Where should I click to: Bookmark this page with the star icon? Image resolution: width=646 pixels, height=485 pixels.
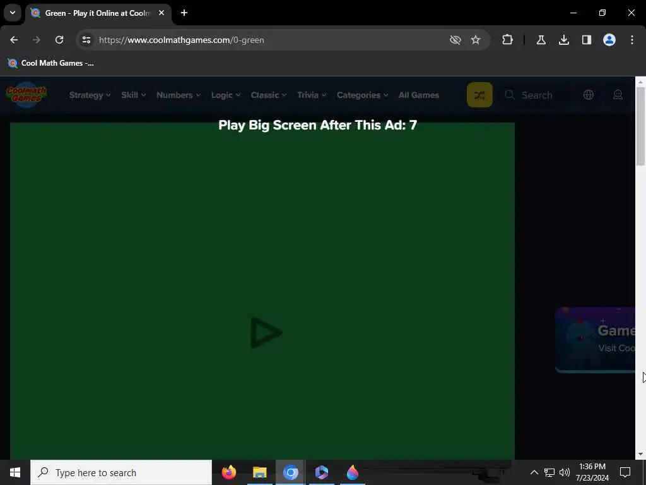click(476, 40)
